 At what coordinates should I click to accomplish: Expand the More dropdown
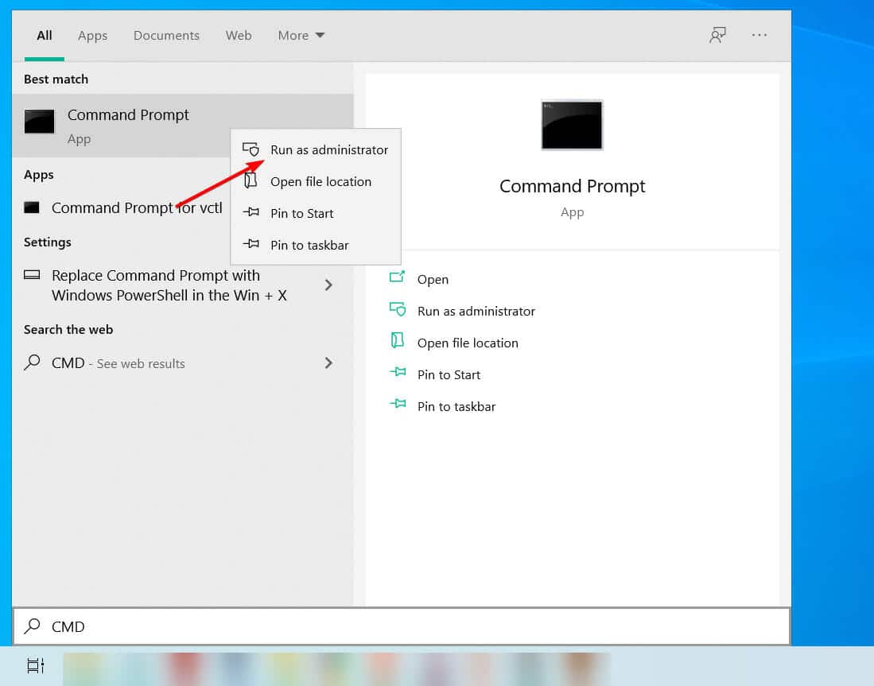[301, 36]
